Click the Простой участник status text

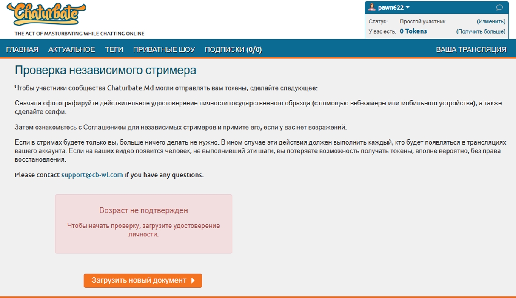point(422,21)
